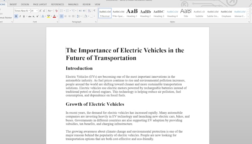
Task: Open the REVIEW ribbon tab
Action: (x=86, y=4)
